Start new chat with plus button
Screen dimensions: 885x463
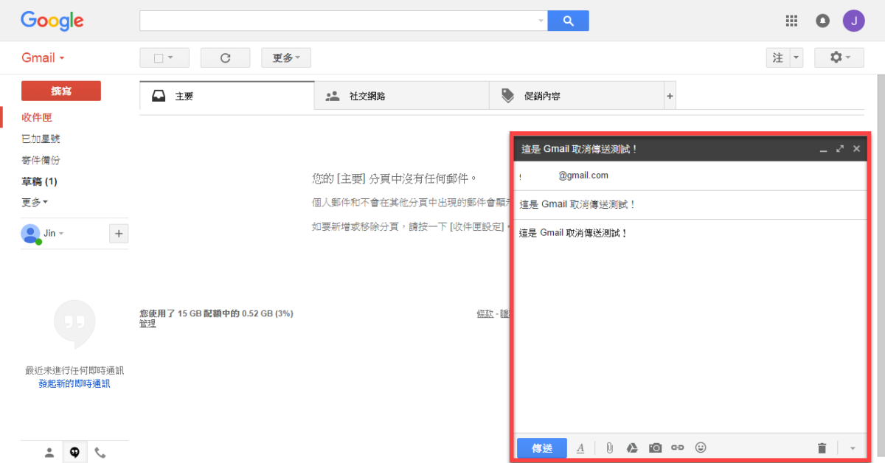coord(119,234)
